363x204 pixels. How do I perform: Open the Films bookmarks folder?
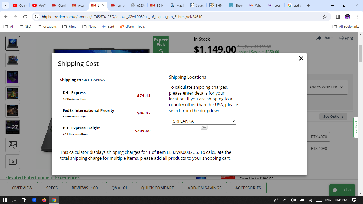[x=69, y=27]
